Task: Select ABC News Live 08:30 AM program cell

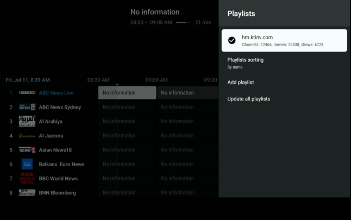Action: coord(127,93)
